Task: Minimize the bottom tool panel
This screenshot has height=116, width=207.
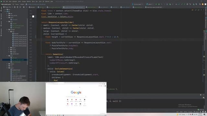Action: pyautogui.click(x=203, y=95)
